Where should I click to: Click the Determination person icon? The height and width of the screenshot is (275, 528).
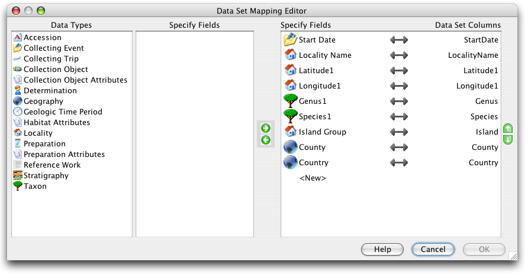[18, 90]
